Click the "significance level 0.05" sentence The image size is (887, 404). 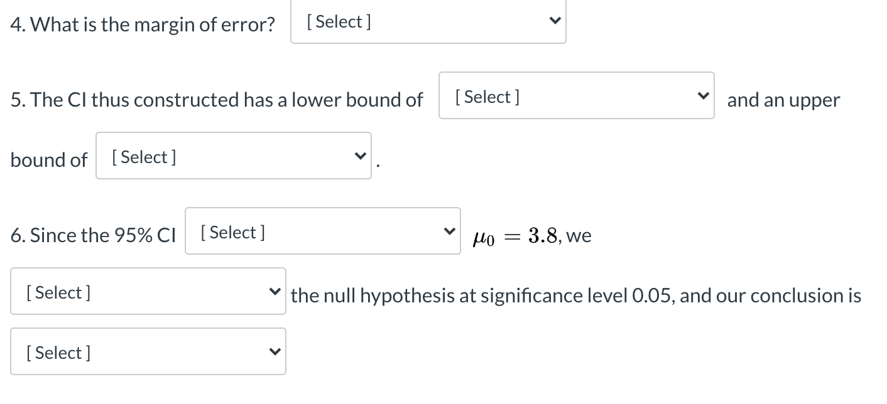[576, 295]
